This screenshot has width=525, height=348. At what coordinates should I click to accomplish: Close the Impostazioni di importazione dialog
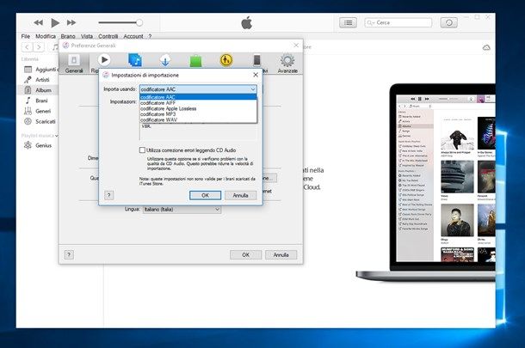pos(256,75)
